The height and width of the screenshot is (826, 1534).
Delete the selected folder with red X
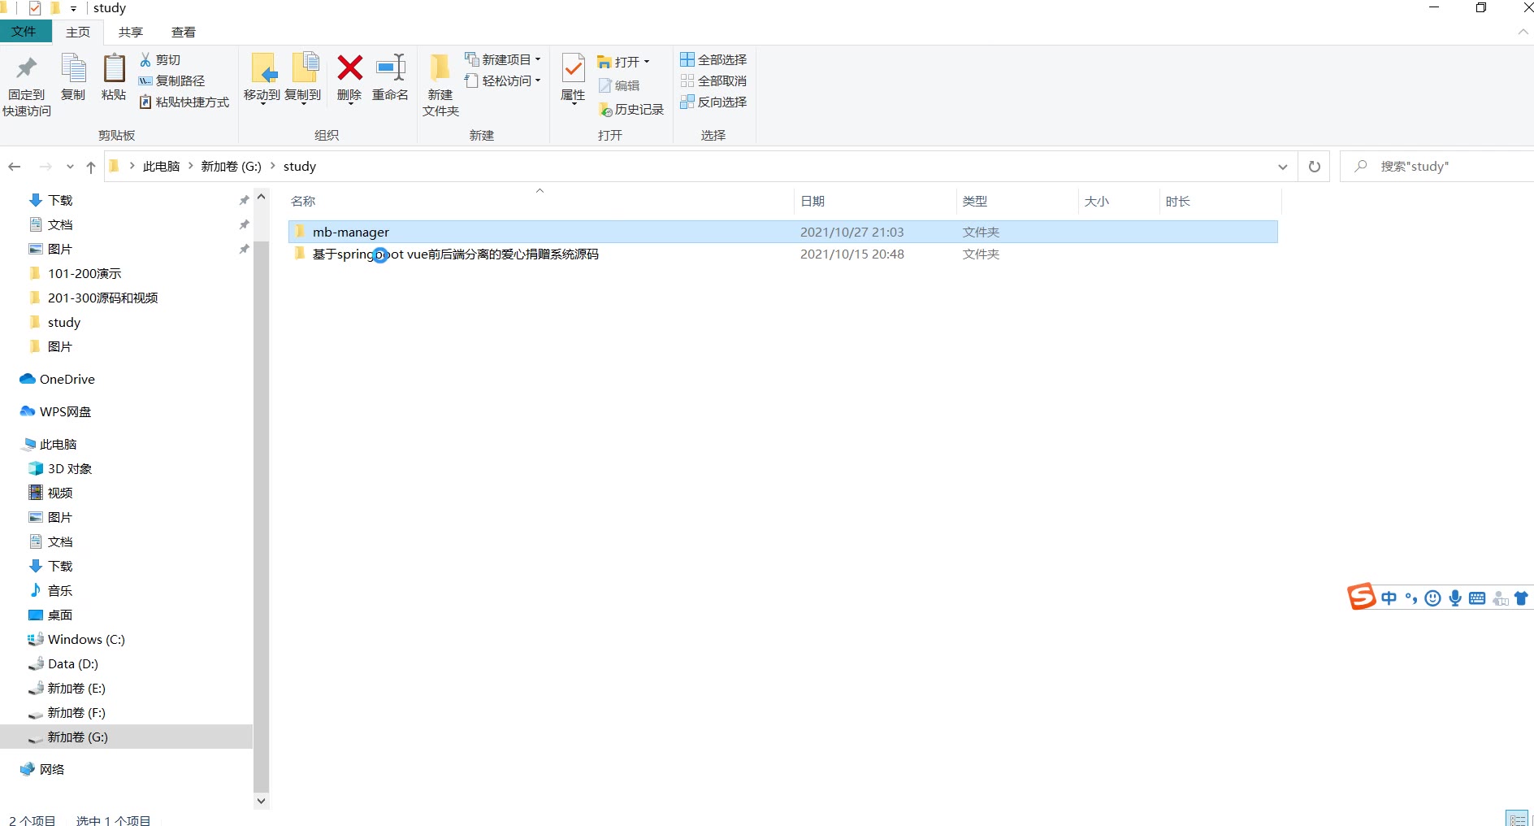click(x=349, y=78)
